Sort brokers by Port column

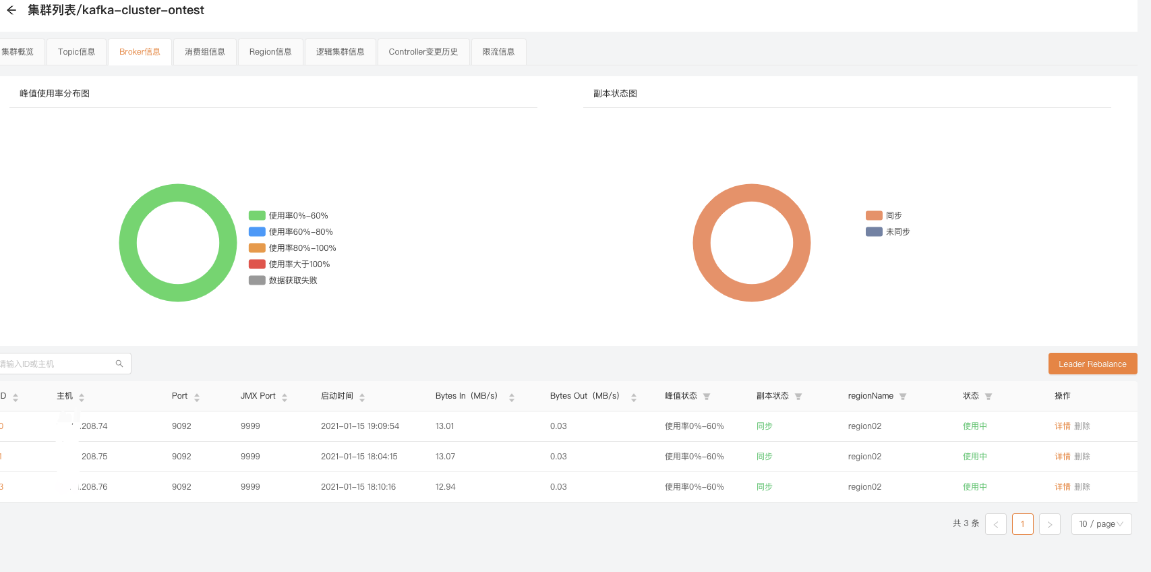coord(197,397)
